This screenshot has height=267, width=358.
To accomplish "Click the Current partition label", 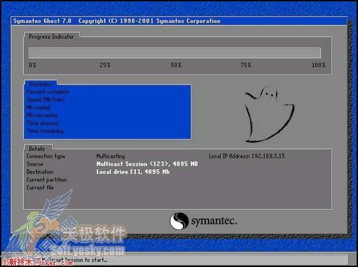I will (x=47, y=180).
